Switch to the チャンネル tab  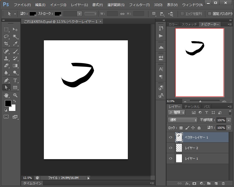192,106
